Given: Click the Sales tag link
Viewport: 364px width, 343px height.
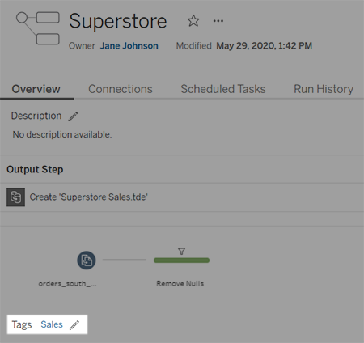Looking at the screenshot, I should pyautogui.click(x=52, y=324).
